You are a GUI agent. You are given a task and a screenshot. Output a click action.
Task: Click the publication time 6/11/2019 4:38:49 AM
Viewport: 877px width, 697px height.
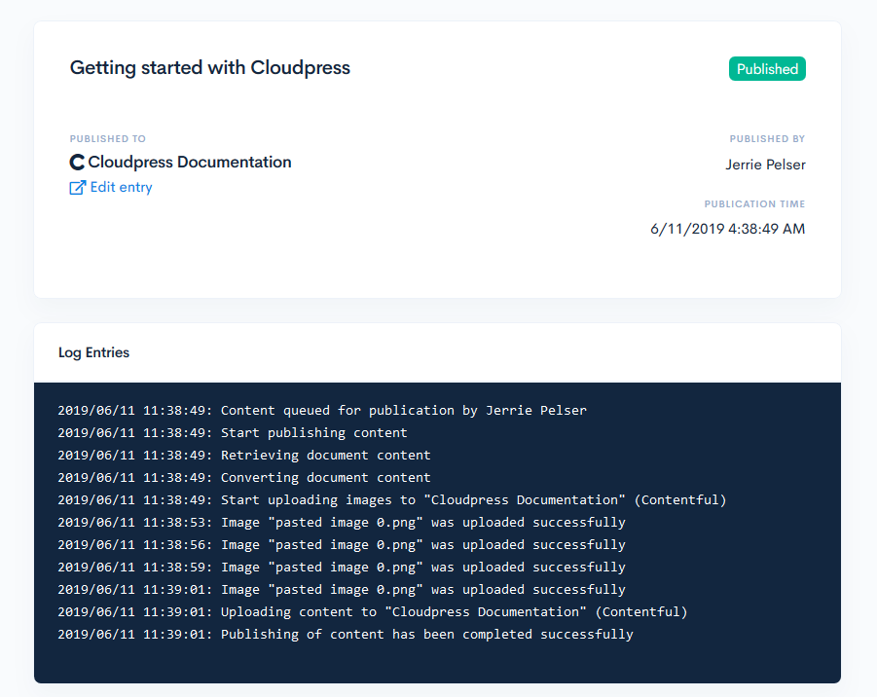pos(727,229)
